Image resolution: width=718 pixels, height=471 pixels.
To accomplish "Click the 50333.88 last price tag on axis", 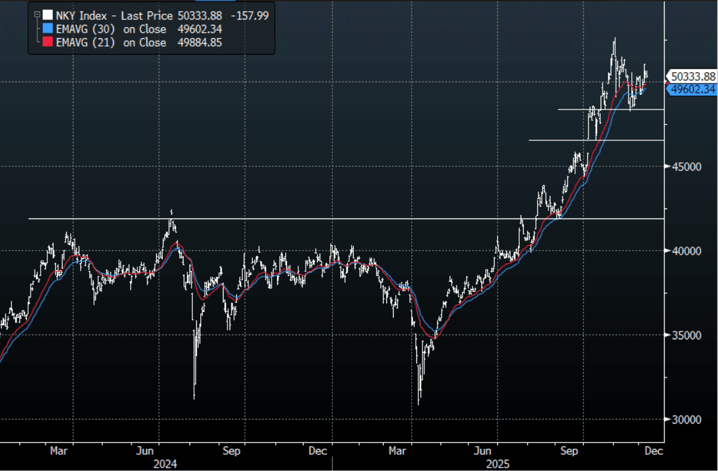I will coord(692,77).
